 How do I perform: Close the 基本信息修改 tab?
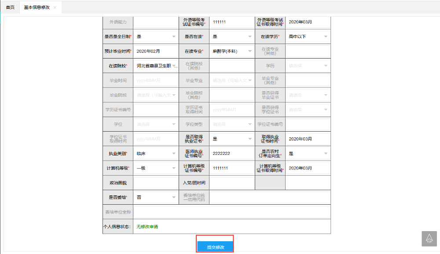tap(55, 8)
